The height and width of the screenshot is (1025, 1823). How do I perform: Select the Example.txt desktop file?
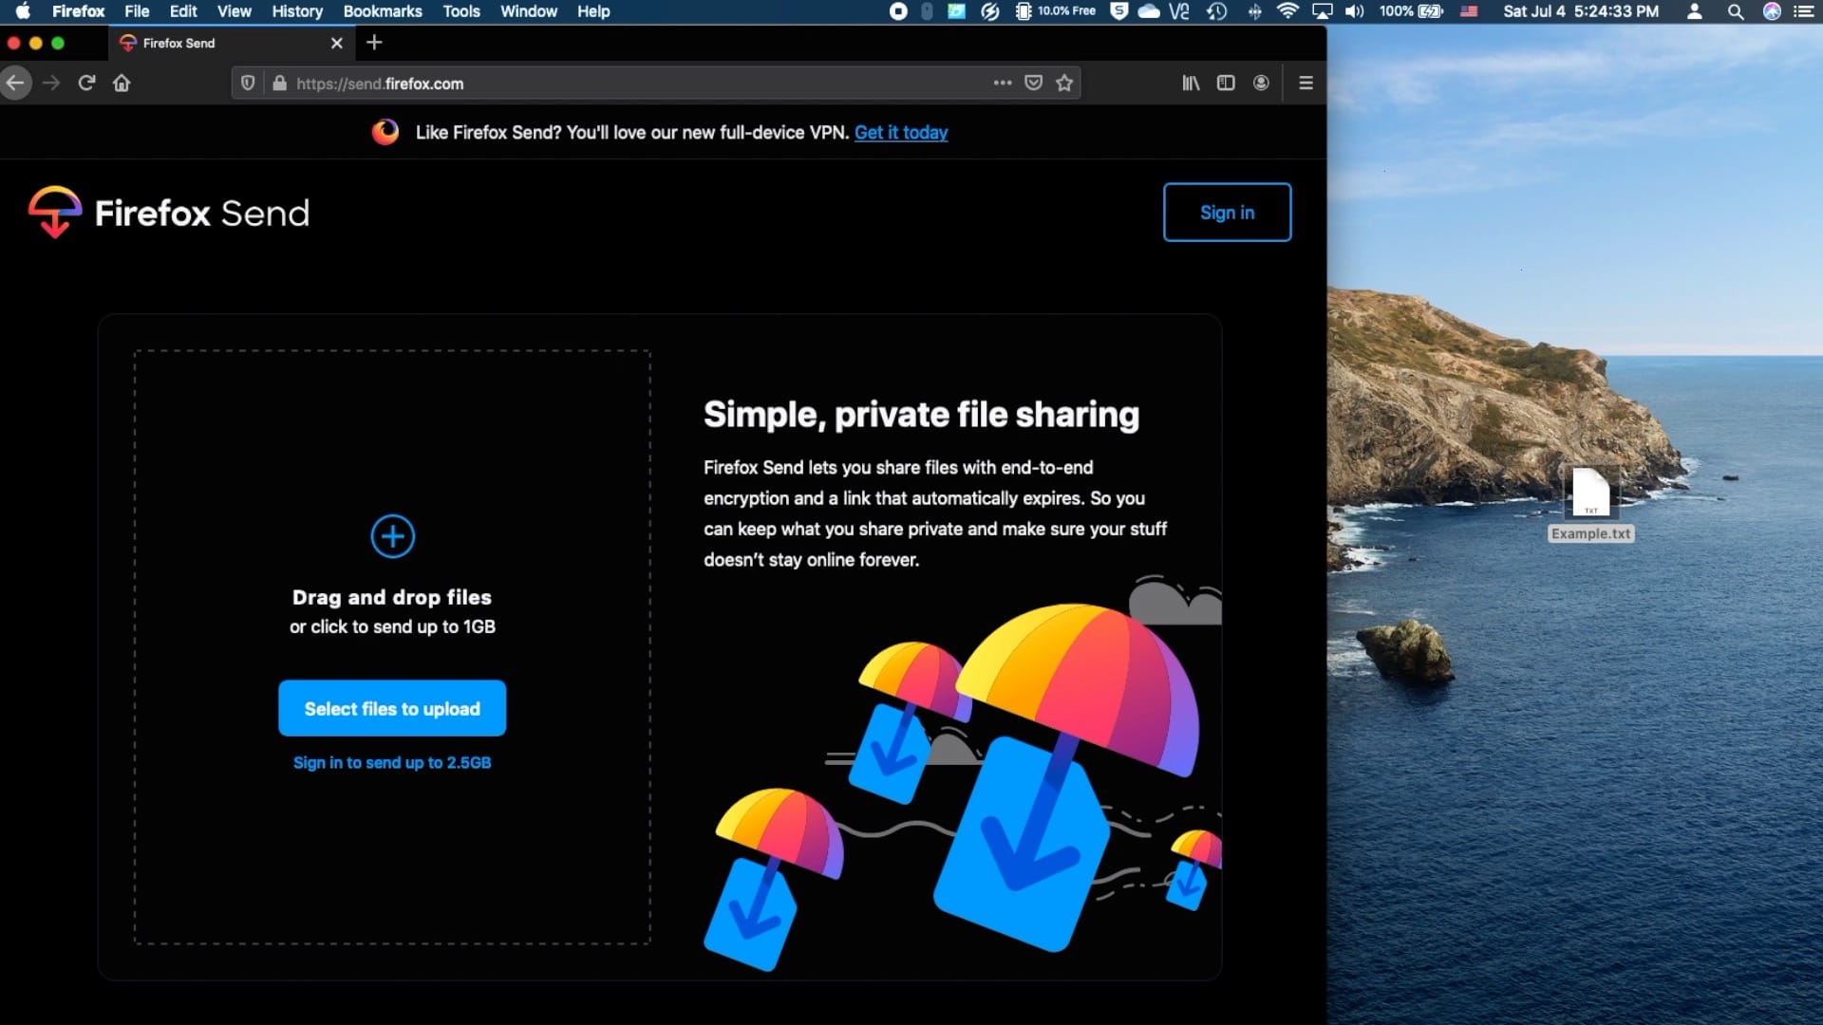point(1591,504)
